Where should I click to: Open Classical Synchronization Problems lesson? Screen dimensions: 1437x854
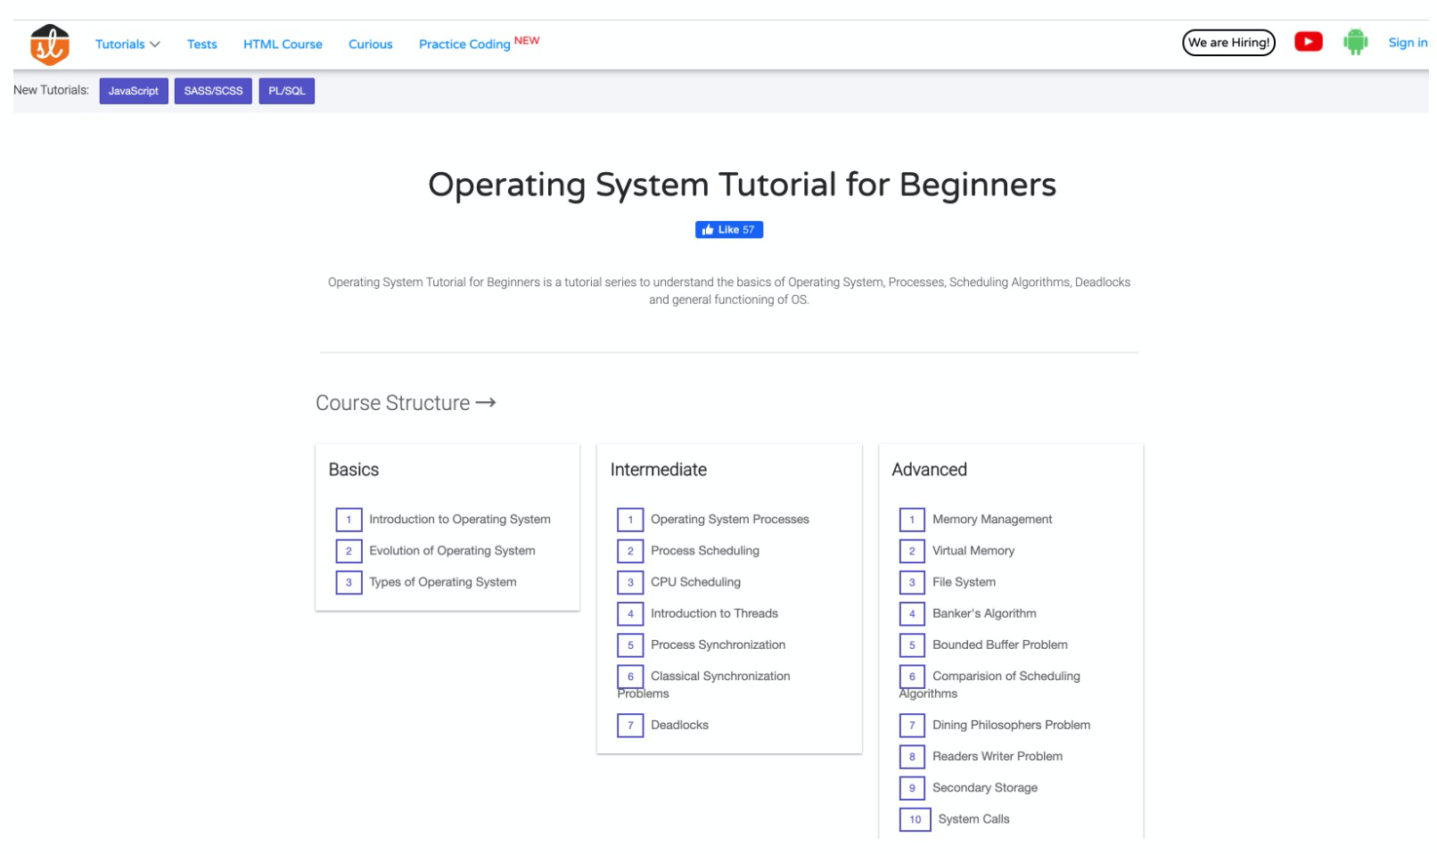point(704,684)
